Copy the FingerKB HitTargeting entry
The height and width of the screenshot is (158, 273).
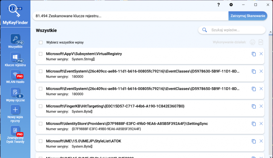254,106
